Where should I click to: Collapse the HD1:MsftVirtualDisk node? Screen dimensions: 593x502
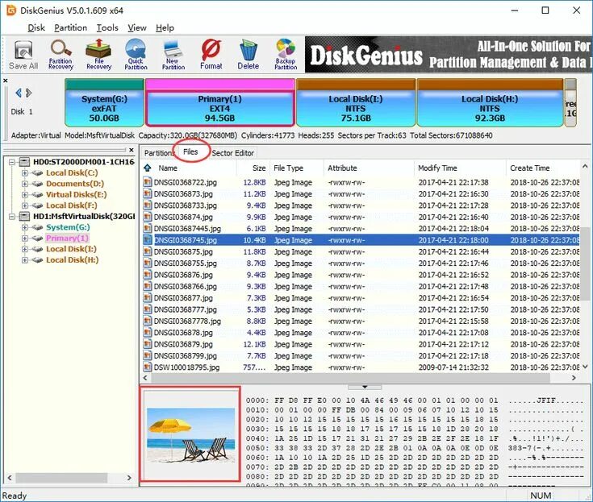(x=12, y=217)
